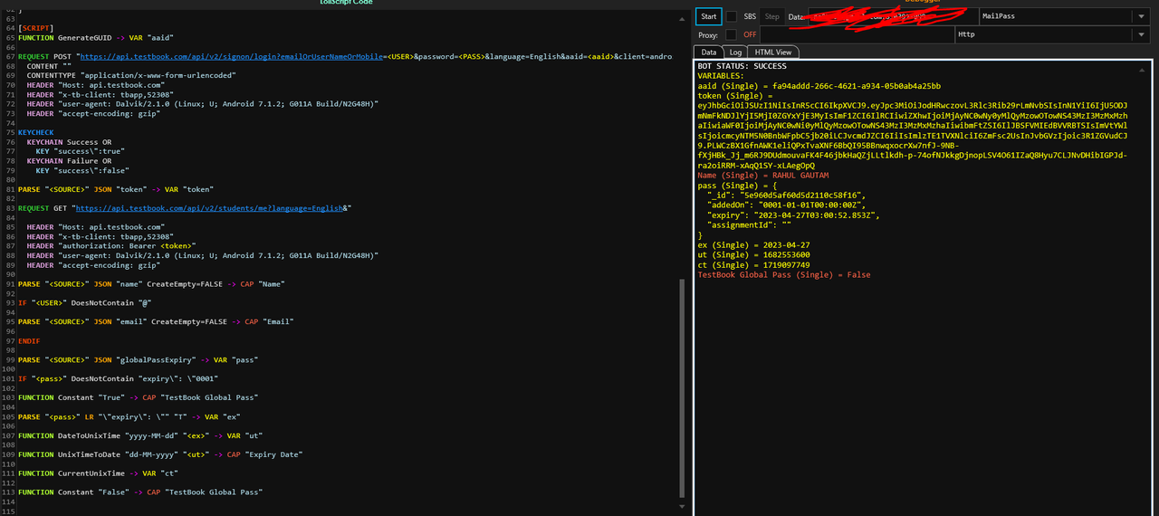Image resolution: width=1159 pixels, height=516 pixels.
Task: Toggle the SBS step-by-step checkbox
Action: 732,16
